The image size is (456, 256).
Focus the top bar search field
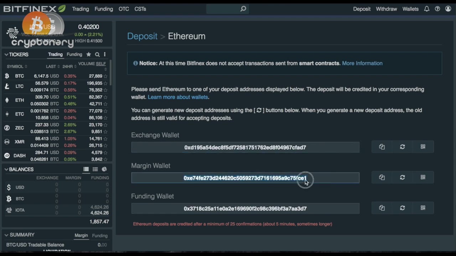click(227, 9)
